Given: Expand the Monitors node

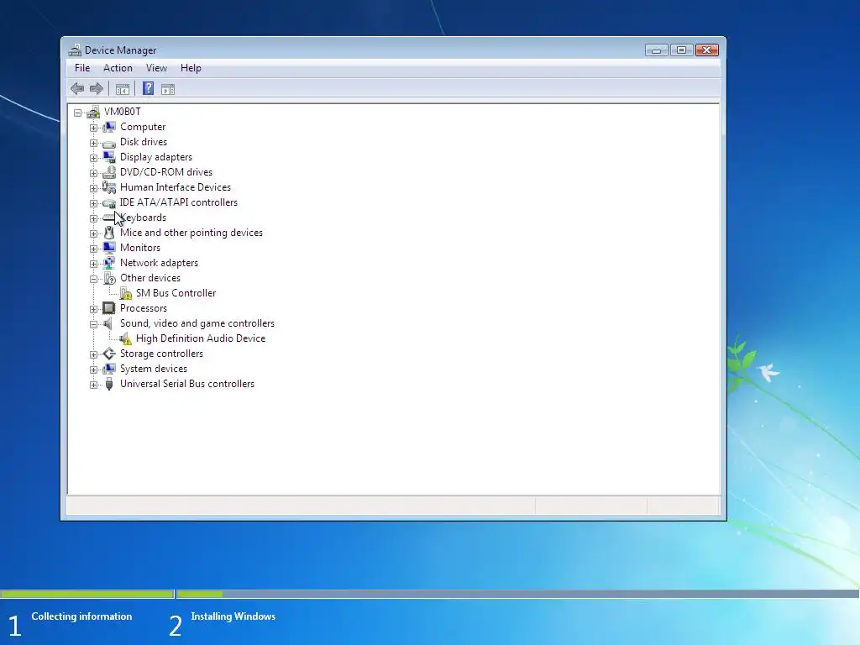Looking at the screenshot, I should (93, 249).
